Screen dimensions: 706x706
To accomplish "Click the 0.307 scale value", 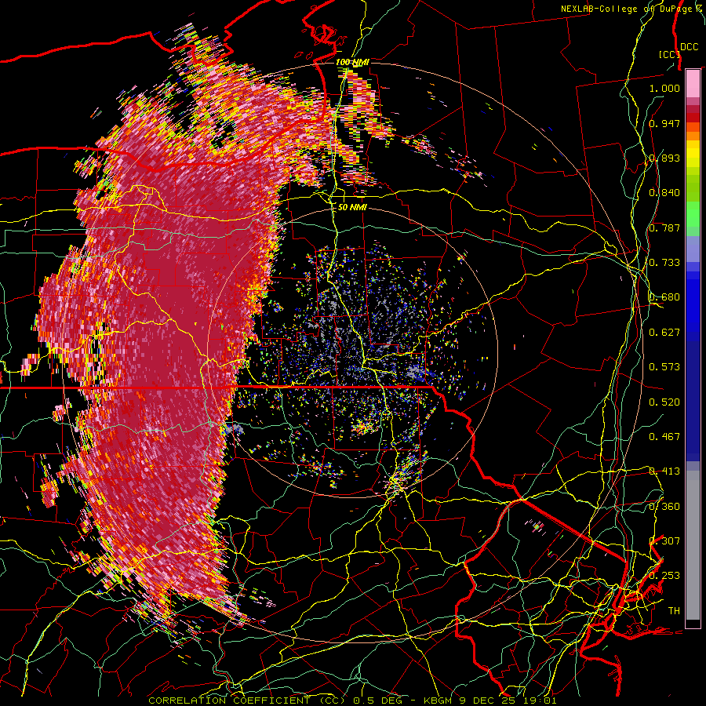I will click(664, 541).
